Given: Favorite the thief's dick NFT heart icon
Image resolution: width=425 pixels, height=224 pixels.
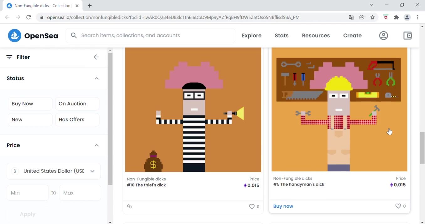Looking at the screenshot, I should pos(252,206).
